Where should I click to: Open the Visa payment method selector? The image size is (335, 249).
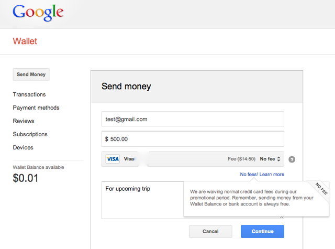click(193, 159)
